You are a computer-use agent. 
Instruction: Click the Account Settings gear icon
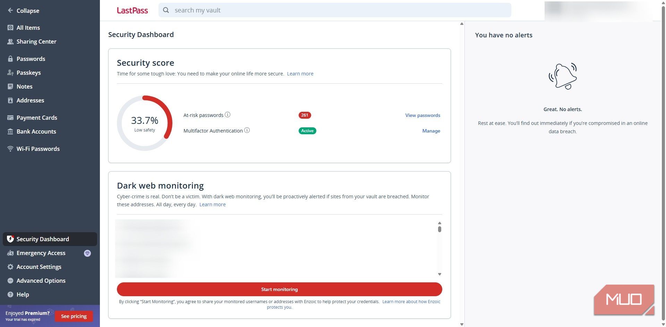point(10,267)
